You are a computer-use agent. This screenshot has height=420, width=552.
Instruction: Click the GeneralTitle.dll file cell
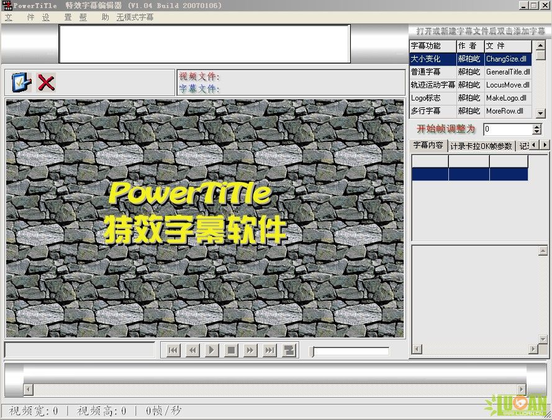point(508,72)
